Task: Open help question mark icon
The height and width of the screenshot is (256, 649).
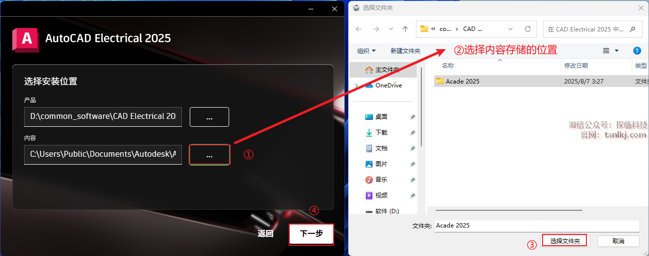Action: pos(637,51)
